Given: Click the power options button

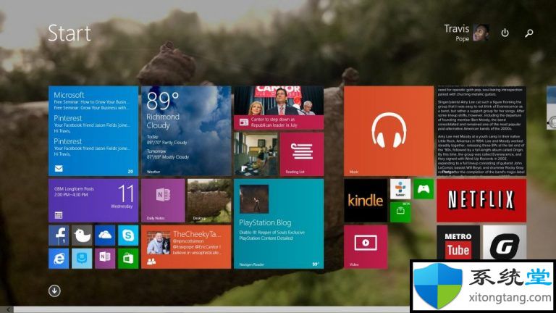Looking at the screenshot, I should [x=505, y=33].
